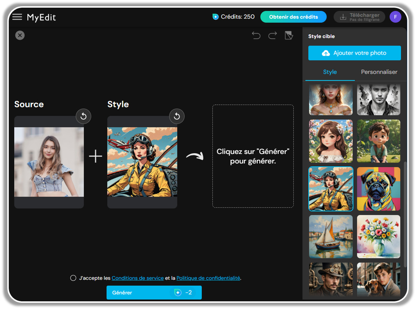416x309 pixels.
Task: Open the Conditions de service link
Action: pyautogui.click(x=138, y=278)
